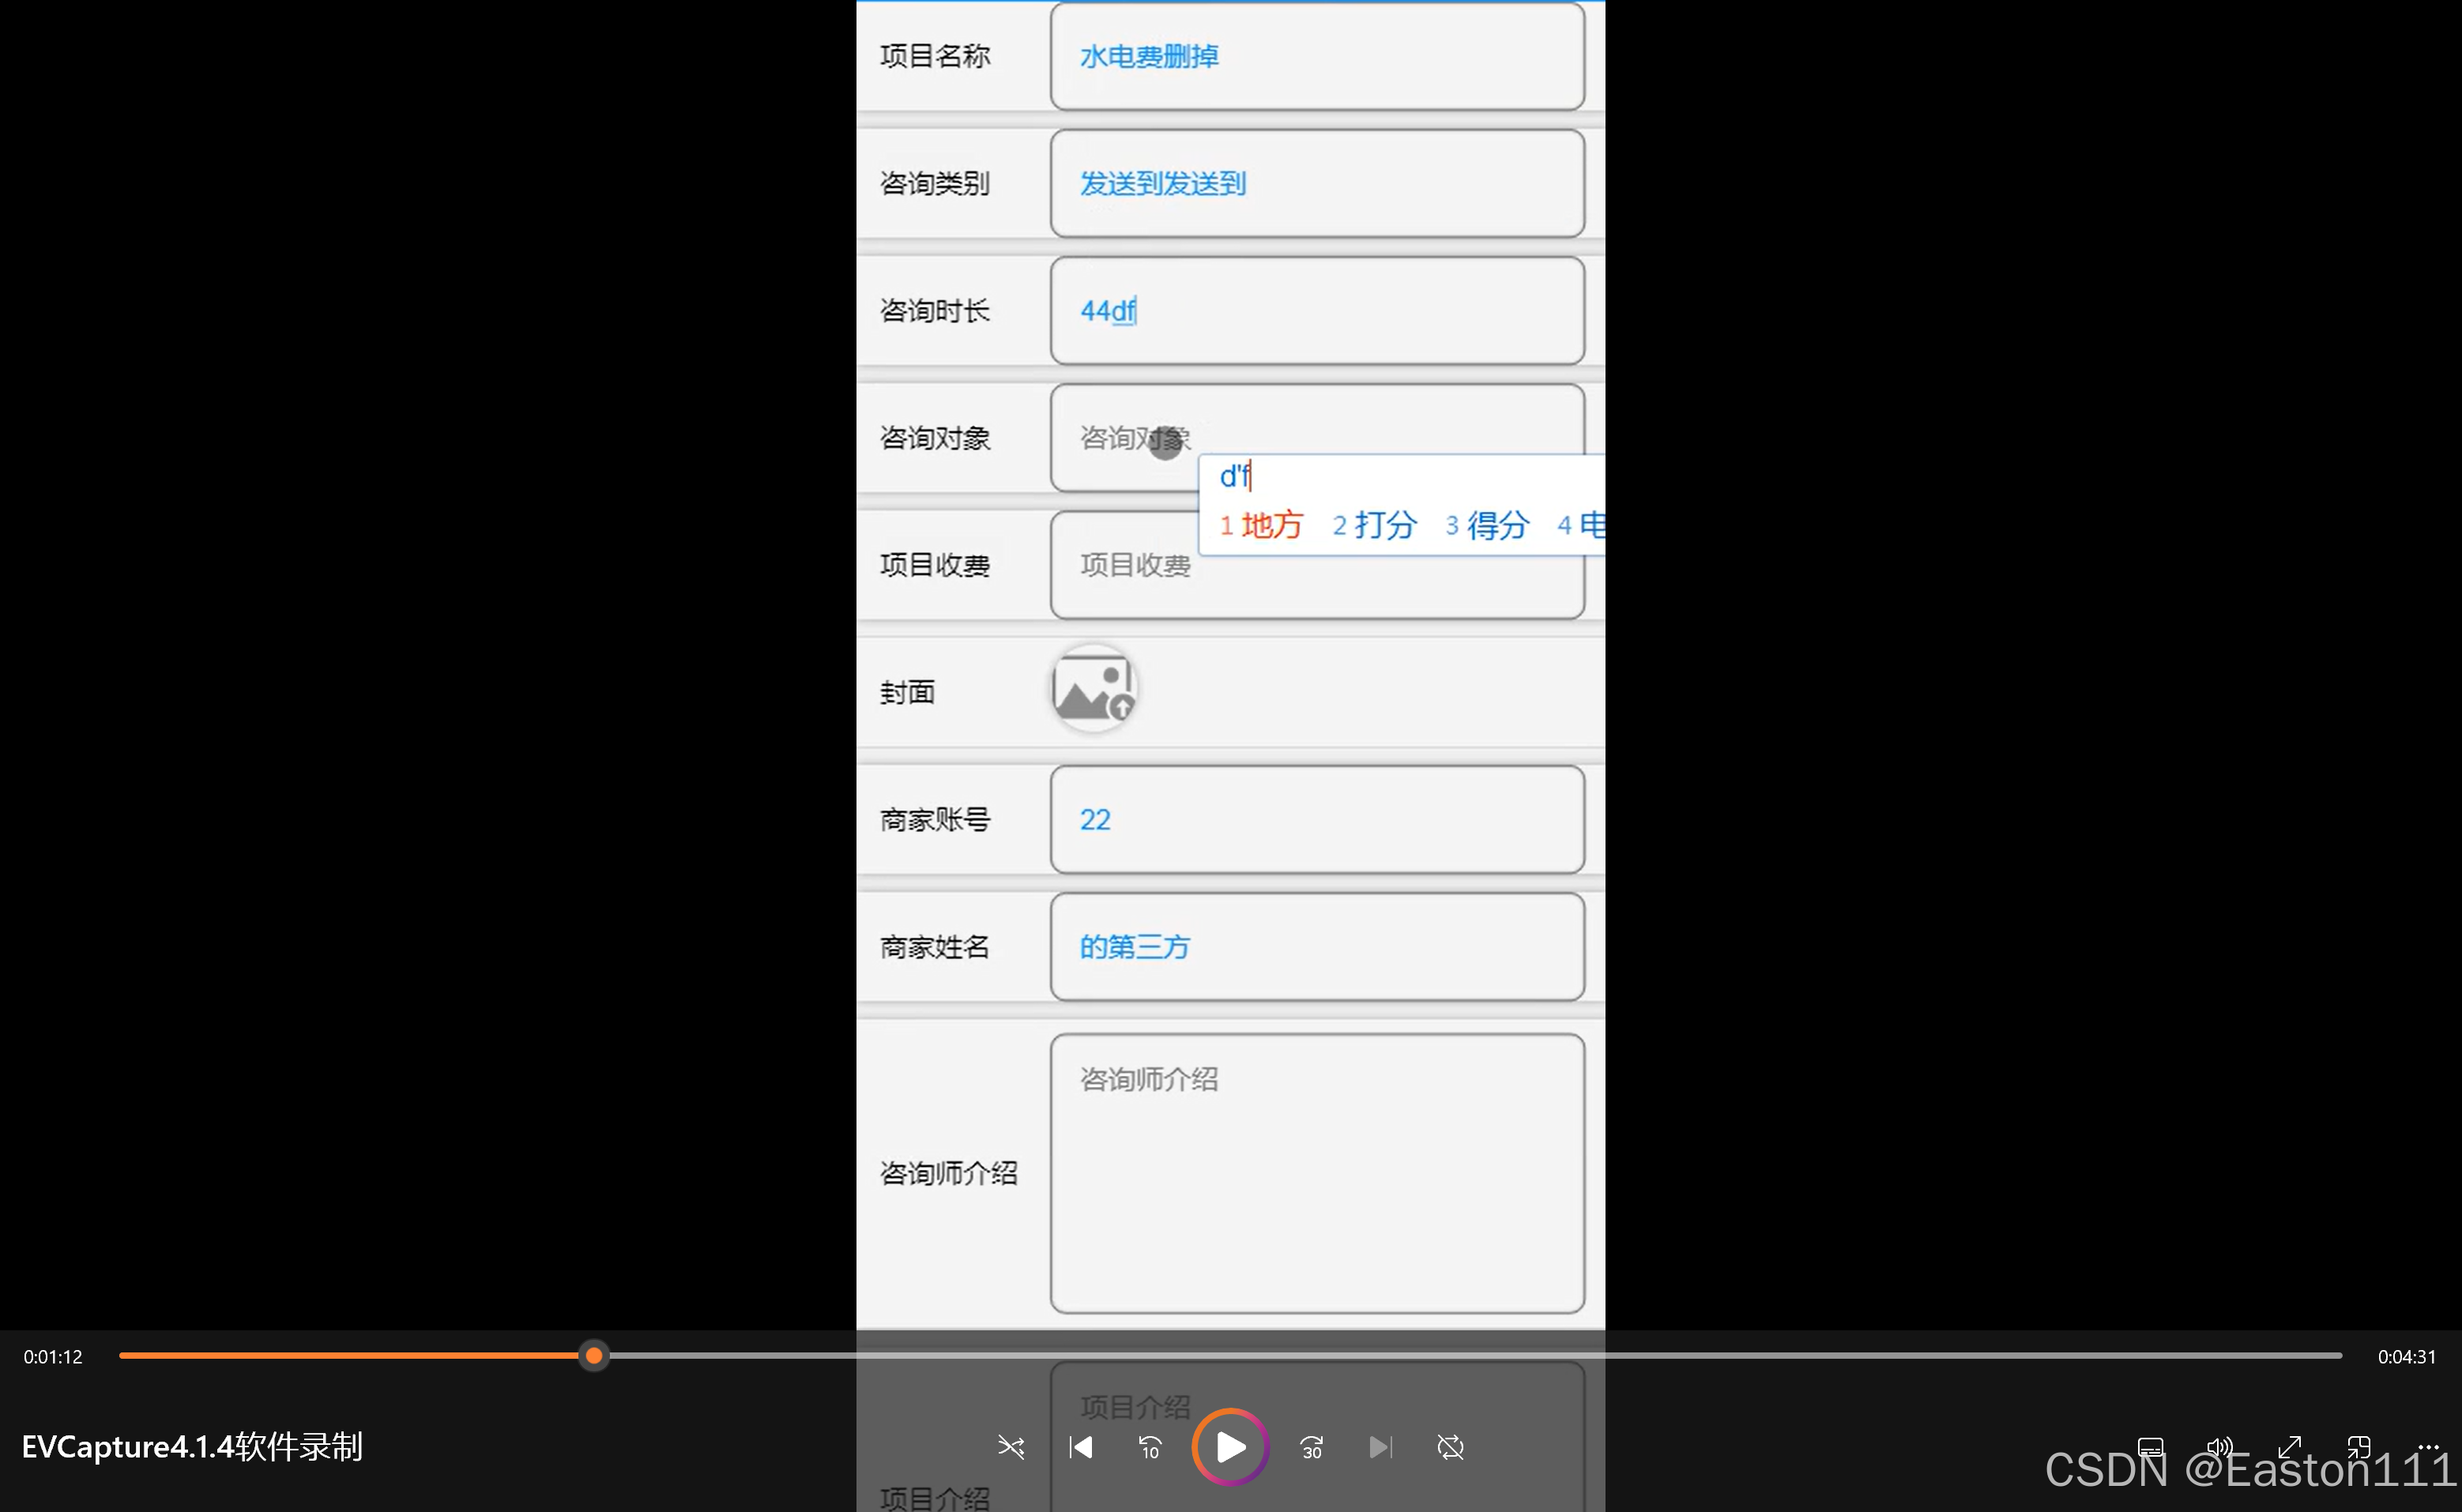Select IME candidate 地方

pos(1272,524)
